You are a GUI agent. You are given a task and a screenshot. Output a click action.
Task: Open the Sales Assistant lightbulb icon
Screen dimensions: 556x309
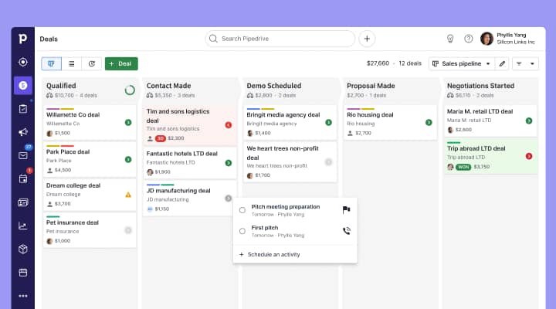pyautogui.click(x=450, y=39)
